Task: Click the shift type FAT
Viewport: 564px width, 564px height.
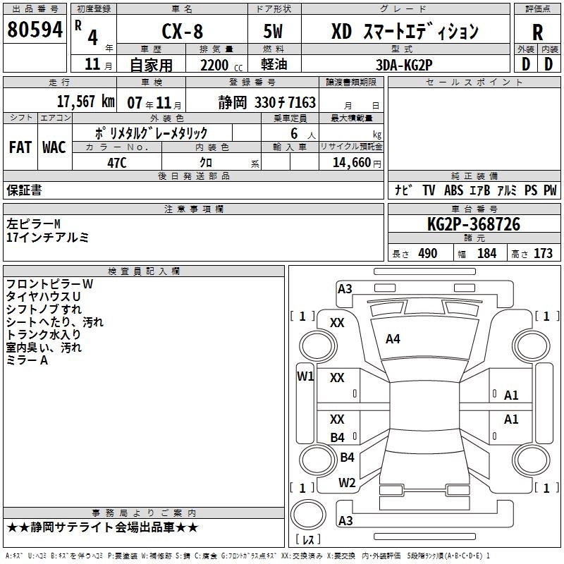Action: [x=20, y=147]
